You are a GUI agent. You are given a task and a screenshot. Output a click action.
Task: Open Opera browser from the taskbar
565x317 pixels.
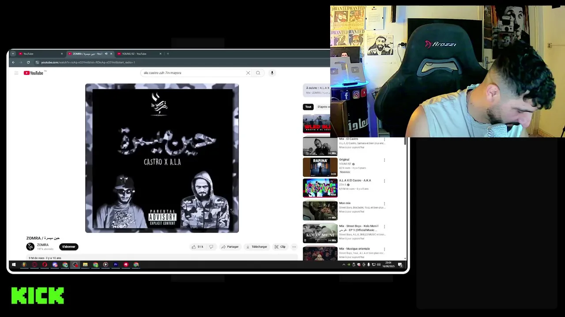coord(45,265)
